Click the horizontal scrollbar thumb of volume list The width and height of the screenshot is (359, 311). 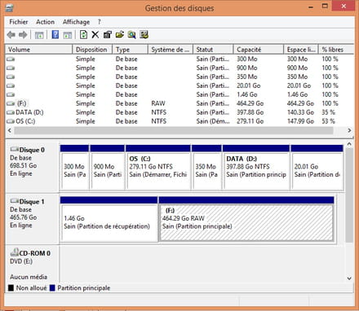click(174, 130)
